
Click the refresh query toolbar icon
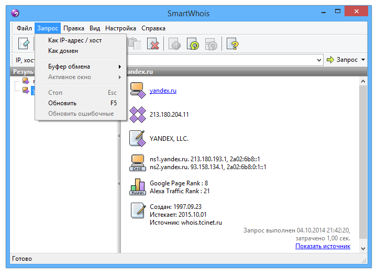pyautogui.click(x=193, y=43)
